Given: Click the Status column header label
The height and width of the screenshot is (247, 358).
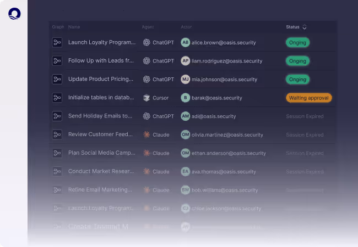Looking at the screenshot, I should coord(292,27).
